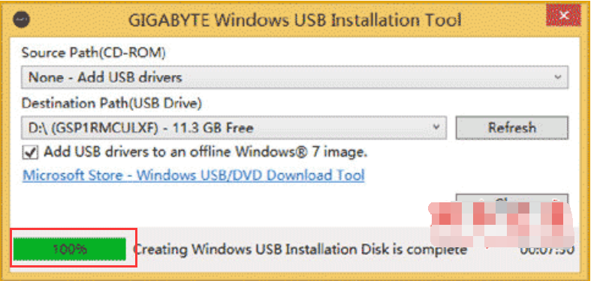Click the Destination Path(USB Drive) label

[112, 103]
